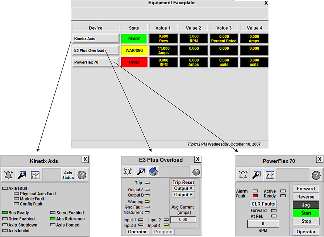324x237 pixels.
Task: Close the Kinetix Axis faceplate
Action: [85, 159]
